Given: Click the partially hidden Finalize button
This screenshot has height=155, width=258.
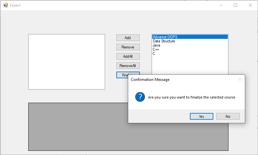Looking at the screenshot, I should point(122,75).
